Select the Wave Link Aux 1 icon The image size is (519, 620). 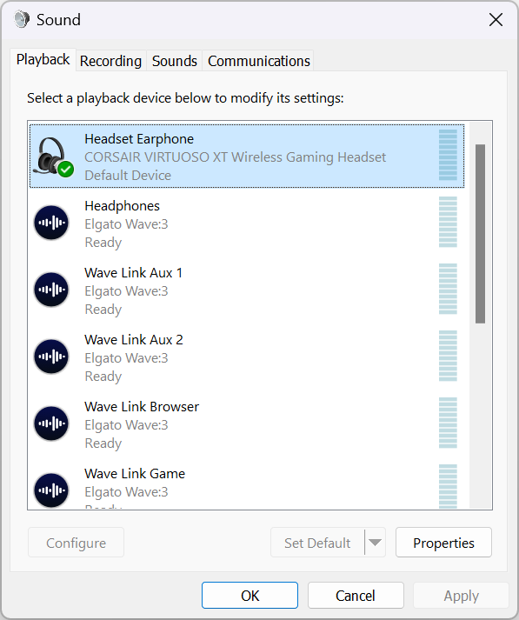pyautogui.click(x=51, y=290)
